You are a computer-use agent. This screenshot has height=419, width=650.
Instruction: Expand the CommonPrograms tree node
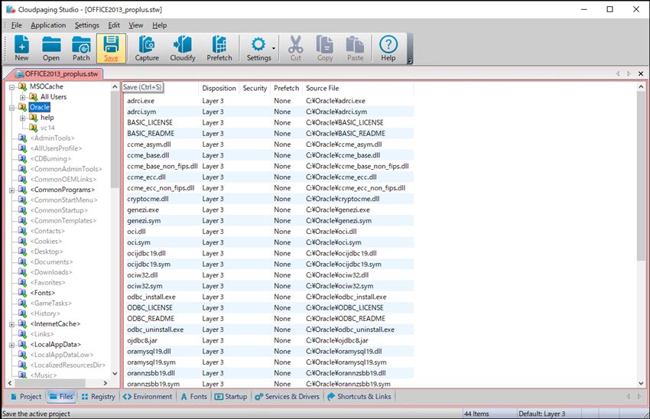point(12,190)
